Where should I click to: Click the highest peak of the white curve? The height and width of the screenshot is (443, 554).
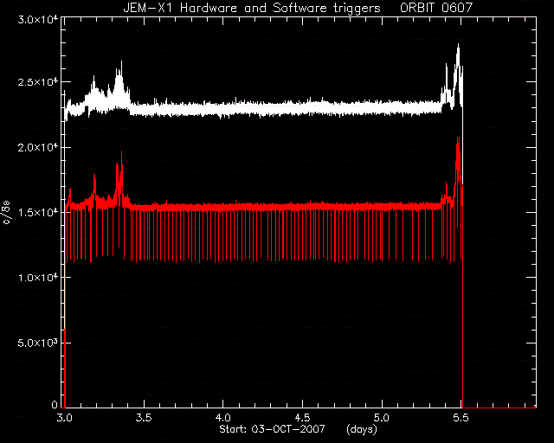[458, 45]
